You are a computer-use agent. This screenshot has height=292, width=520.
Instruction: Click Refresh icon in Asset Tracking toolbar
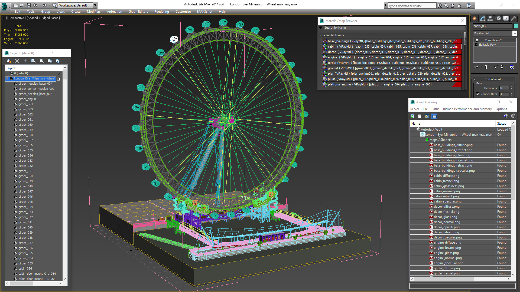(x=412, y=116)
